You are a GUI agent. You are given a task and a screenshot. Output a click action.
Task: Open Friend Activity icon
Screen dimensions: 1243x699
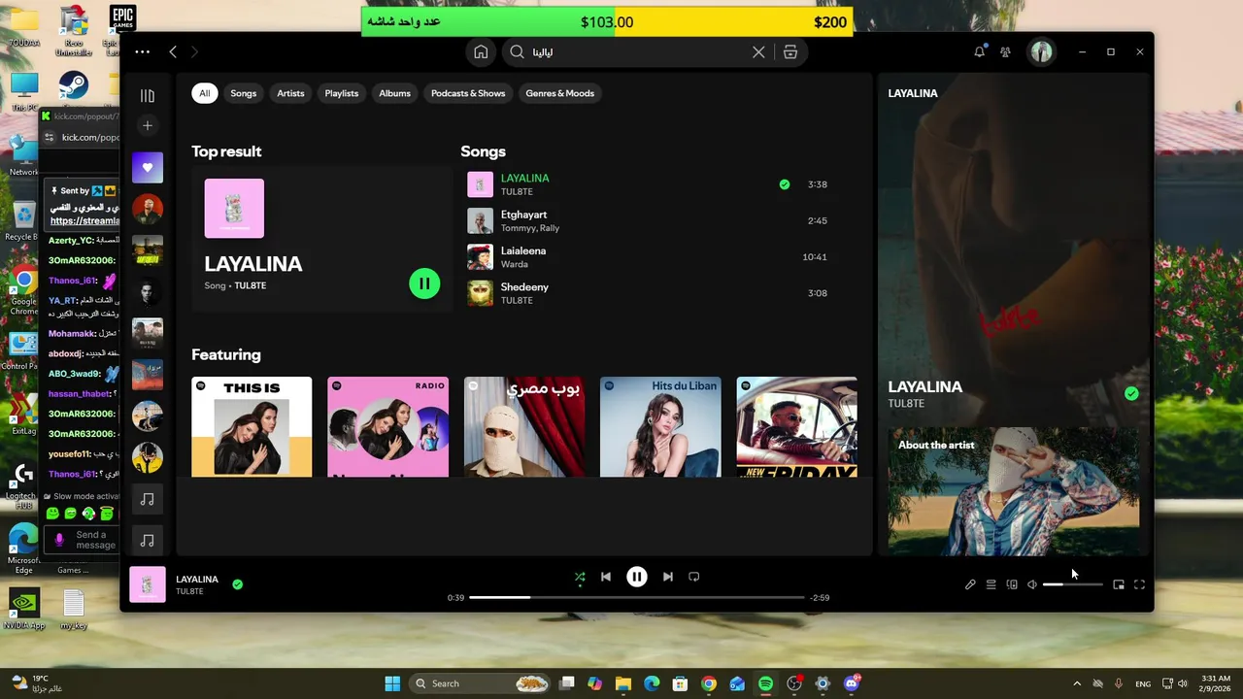tap(1006, 52)
